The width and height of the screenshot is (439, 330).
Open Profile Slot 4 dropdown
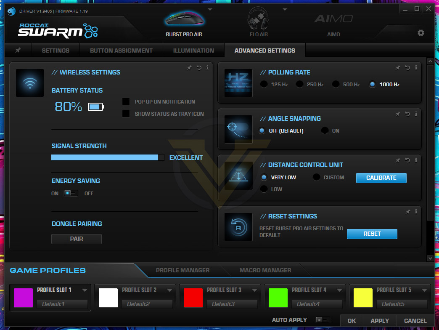point(339,290)
